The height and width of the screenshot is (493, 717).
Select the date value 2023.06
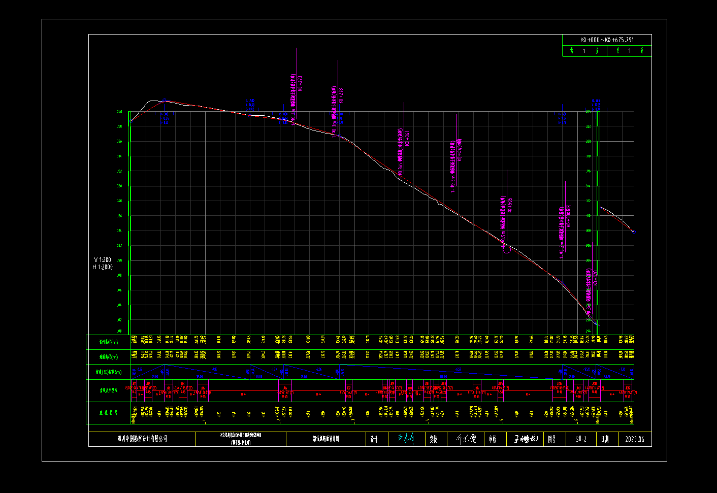[635, 439]
